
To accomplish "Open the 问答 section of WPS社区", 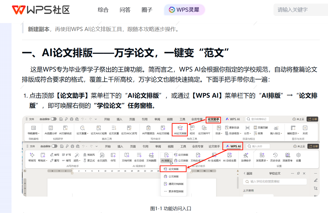I will (125, 10).
